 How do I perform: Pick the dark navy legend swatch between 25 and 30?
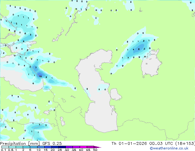point(62,147)
